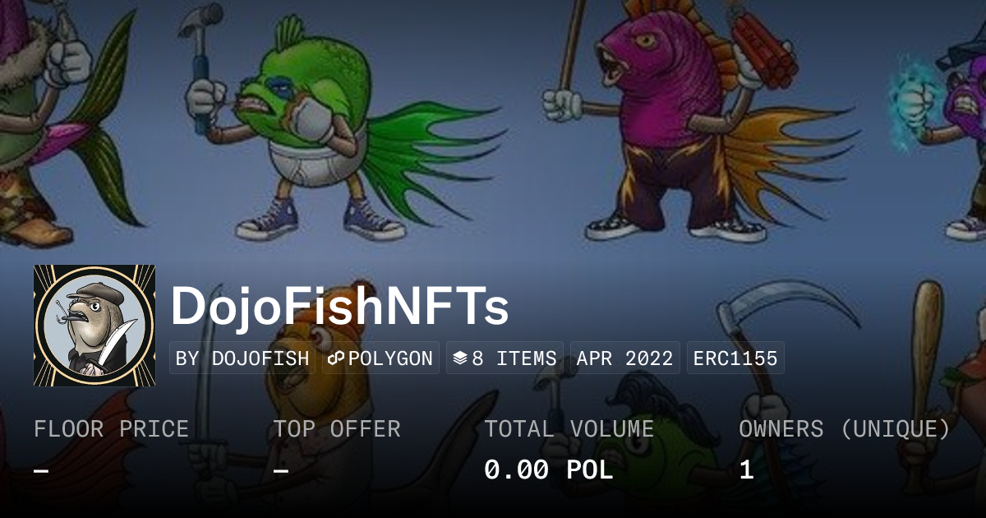Click the TOP OFFER label
Viewport: 986px width, 518px height.
coord(337,428)
